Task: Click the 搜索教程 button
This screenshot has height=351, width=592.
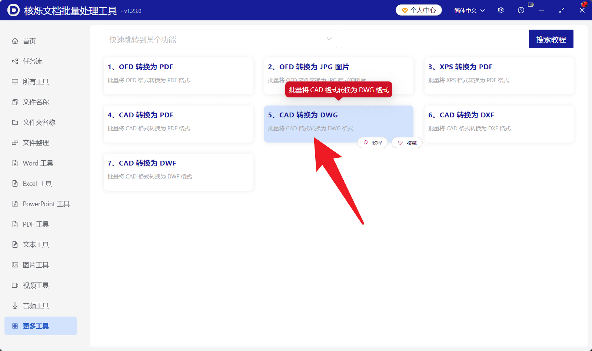Action: point(551,39)
